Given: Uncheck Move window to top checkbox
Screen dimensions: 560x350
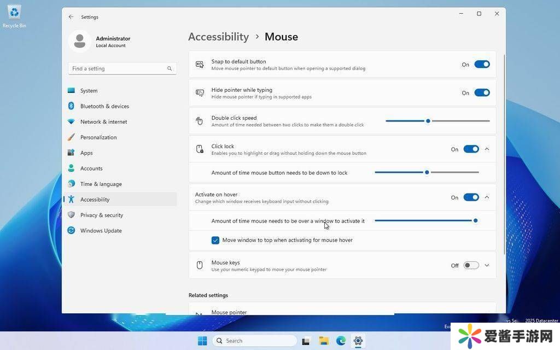Looking at the screenshot, I should pyautogui.click(x=215, y=240).
